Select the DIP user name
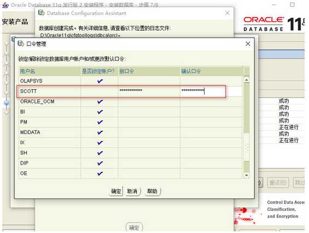The height and width of the screenshot is (233, 309). point(24,163)
